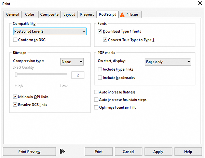The image size is (205, 158).
Task: Disable Maintain OPI links
Action: [x=15, y=97]
